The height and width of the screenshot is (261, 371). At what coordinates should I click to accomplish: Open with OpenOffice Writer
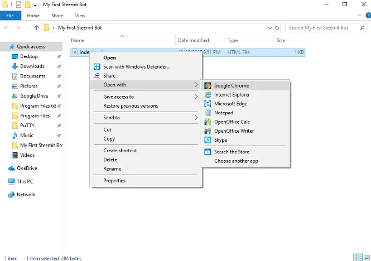[234, 131]
